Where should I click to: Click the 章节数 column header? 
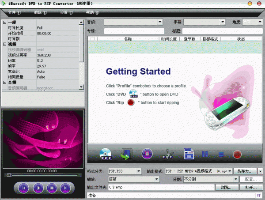pyautogui.click(x=189, y=39)
